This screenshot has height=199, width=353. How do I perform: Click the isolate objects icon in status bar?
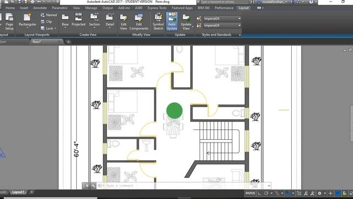pyautogui.click(x=345, y=193)
